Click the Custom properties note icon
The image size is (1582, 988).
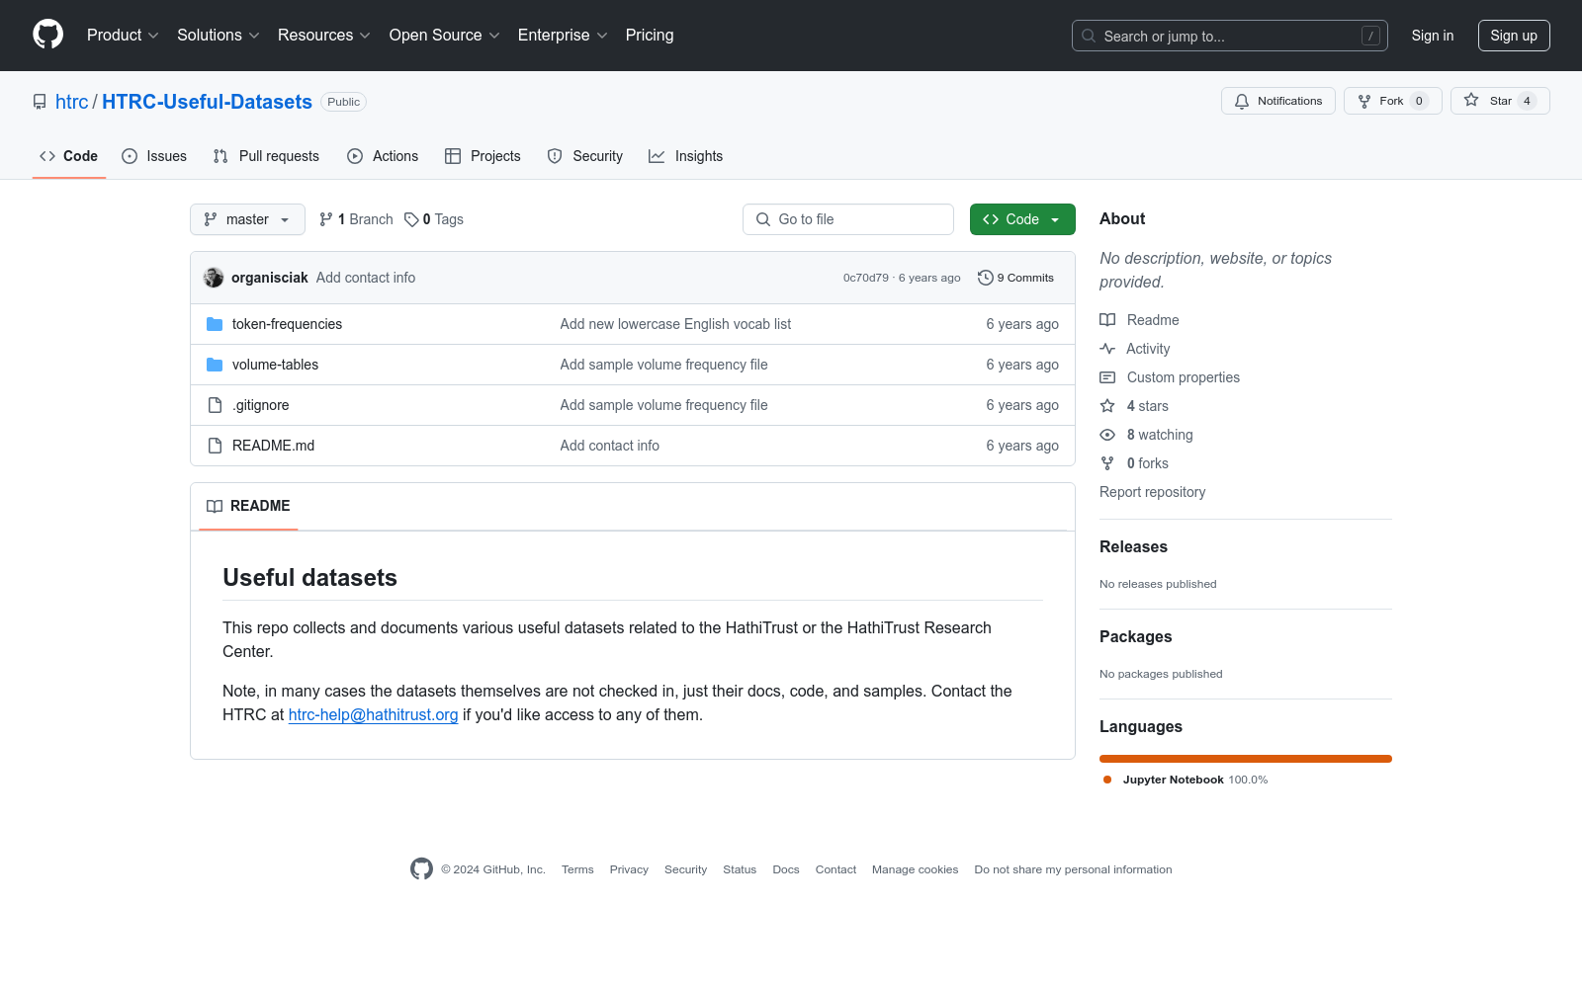click(x=1107, y=377)
